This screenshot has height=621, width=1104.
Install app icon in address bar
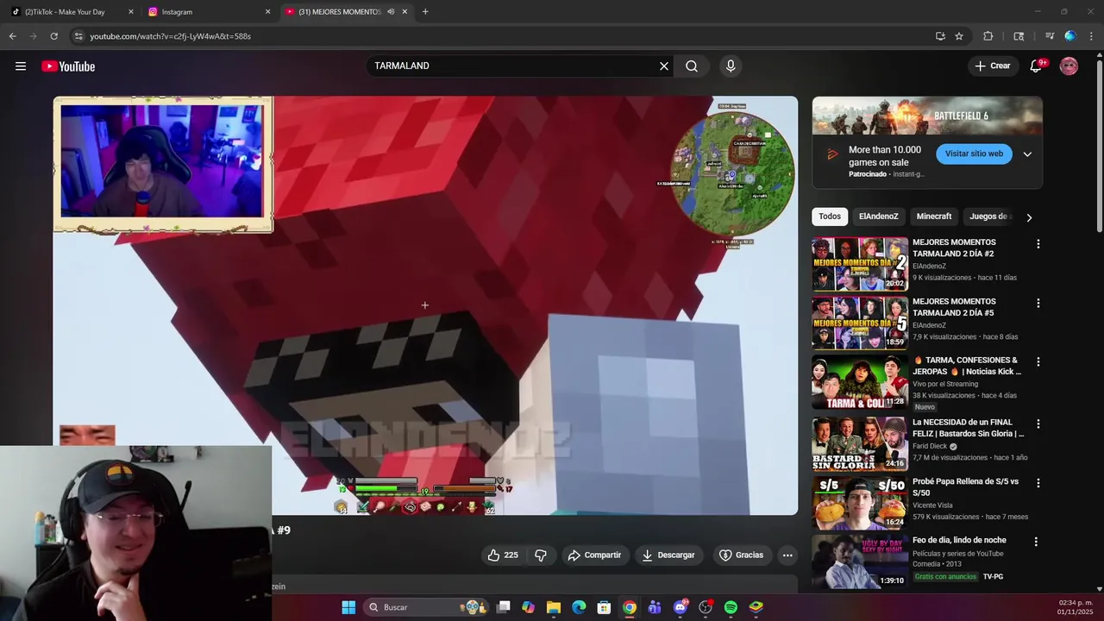pyautogui.click(x=940, y=36)
